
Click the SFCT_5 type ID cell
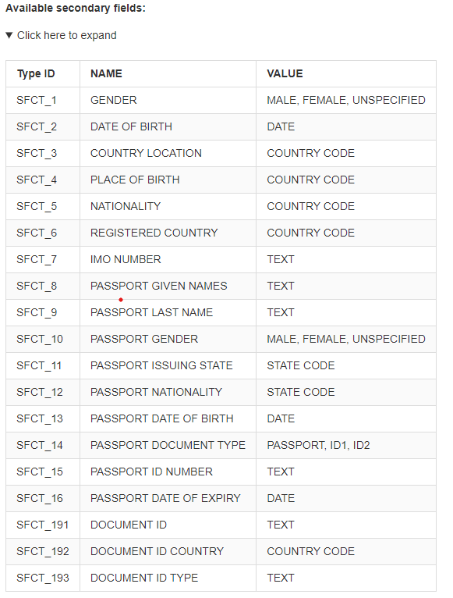[x=43, y=206]
